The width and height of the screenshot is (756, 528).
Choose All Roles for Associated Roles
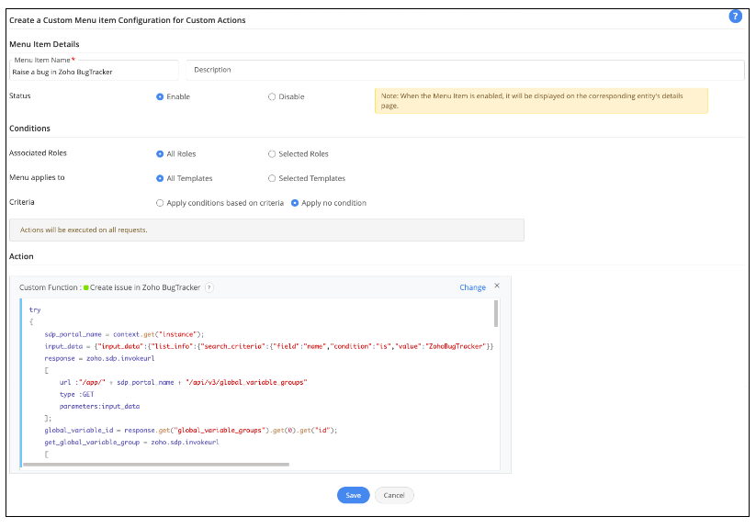pyautogui.click(x=160, y=154)
